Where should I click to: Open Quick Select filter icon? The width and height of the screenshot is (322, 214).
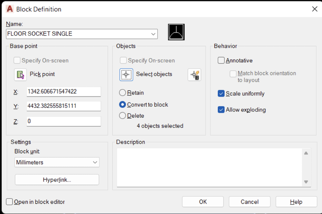194,75
